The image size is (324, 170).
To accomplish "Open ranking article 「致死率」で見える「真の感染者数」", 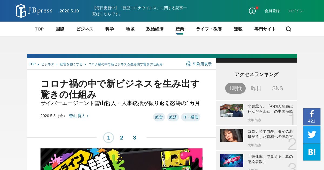I will [270, 159].
